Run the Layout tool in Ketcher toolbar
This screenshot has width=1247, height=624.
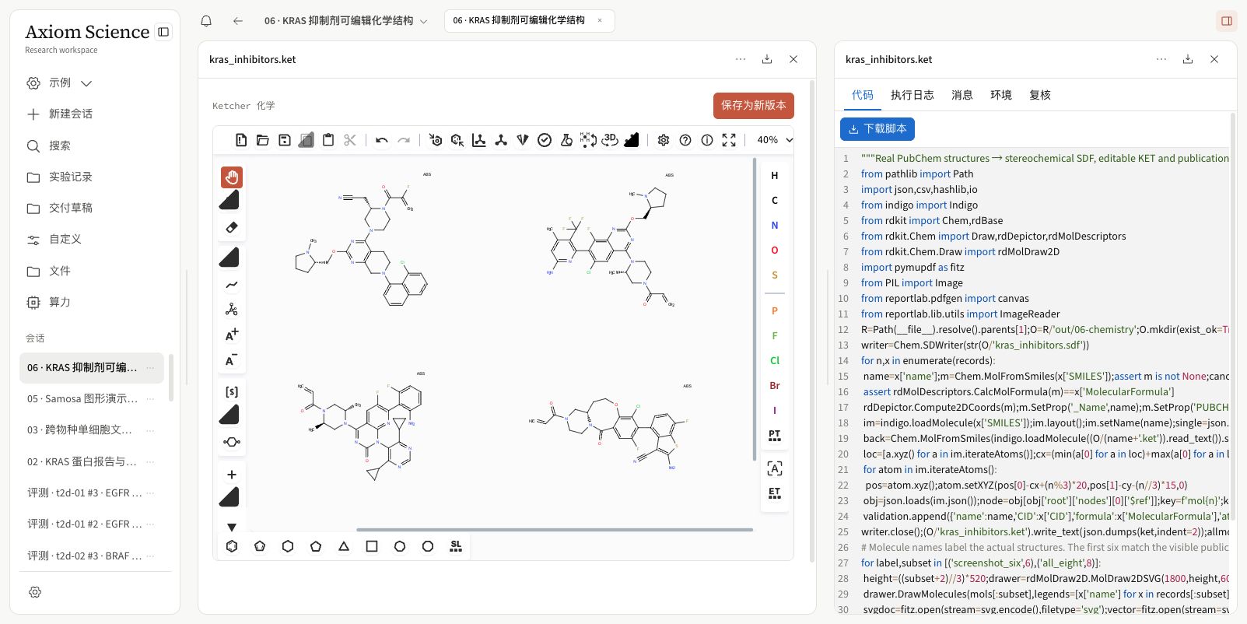(479, 140)
